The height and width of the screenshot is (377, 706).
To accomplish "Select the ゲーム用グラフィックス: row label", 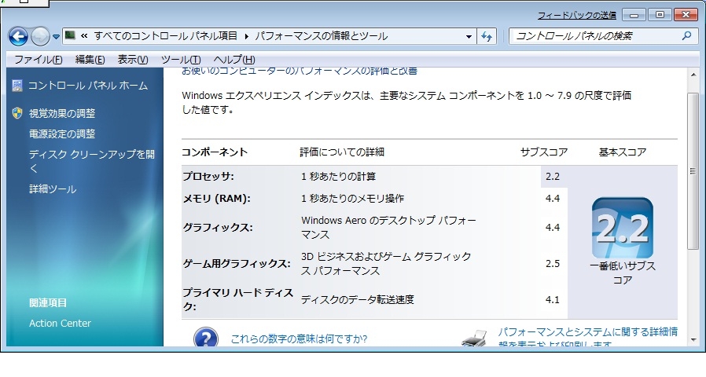I will 237,264.
